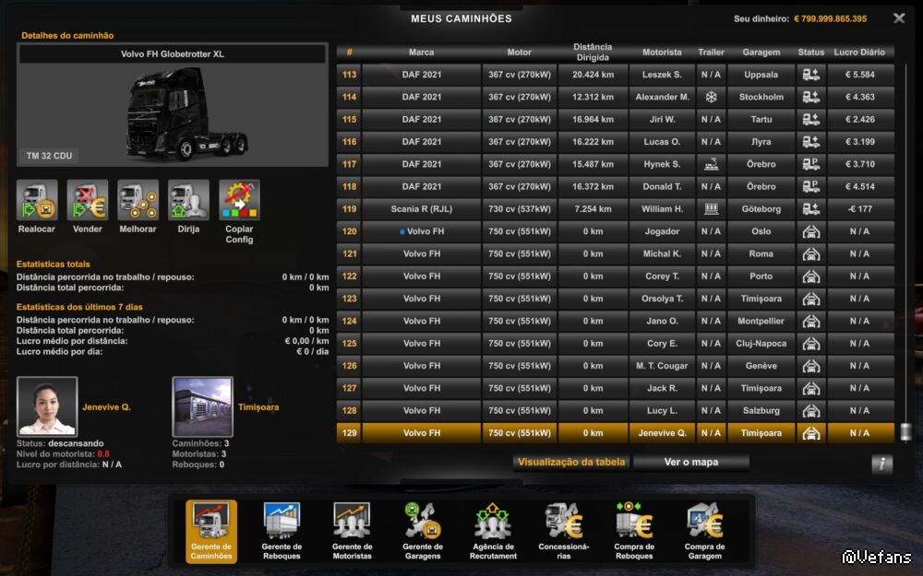Select row 123 driver Orsolya T.

coord(662,299)
